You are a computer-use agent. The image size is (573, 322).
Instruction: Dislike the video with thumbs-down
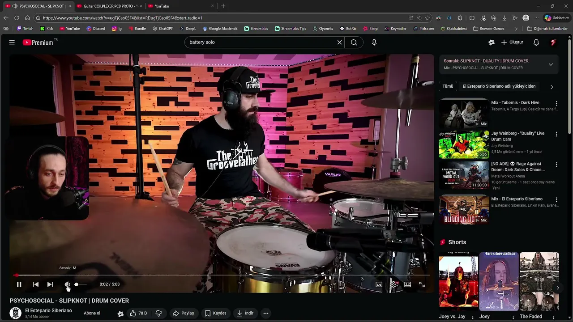pyautogui.click(x=158, y=314)
